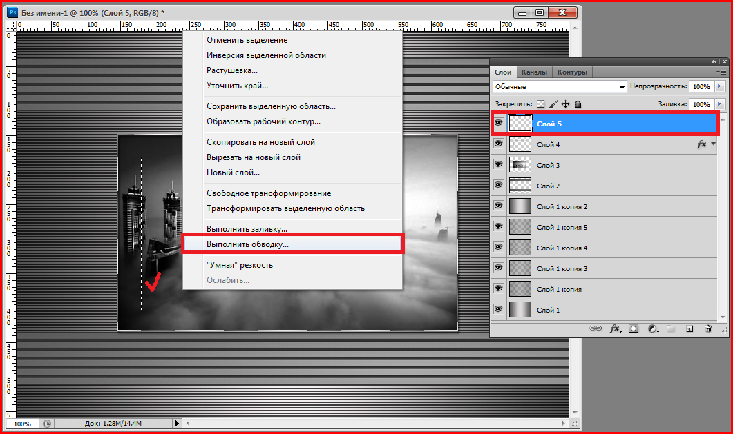Click document vertical scrollbar down arrow

[x=575, y=413]
